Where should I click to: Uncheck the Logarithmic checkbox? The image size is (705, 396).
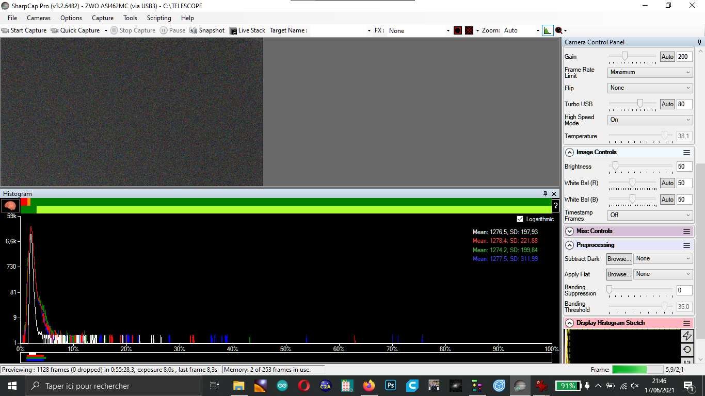(520, 219)
